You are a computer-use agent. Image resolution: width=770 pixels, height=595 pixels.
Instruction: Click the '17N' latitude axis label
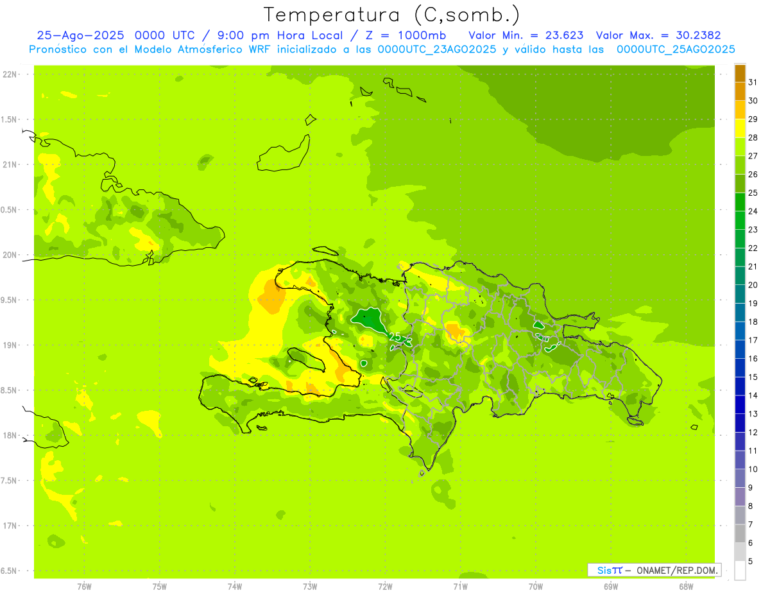[x=10, y=526]
